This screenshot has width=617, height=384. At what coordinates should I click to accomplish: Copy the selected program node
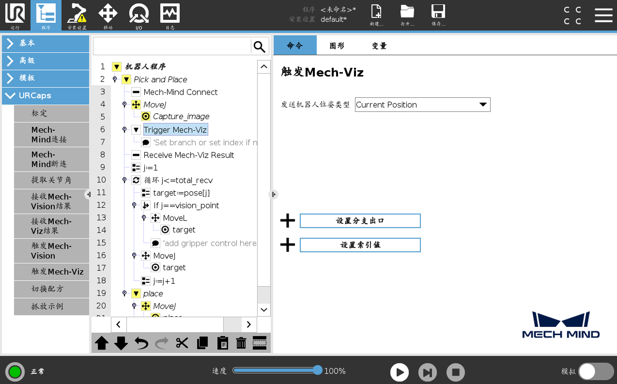[202, 343]
